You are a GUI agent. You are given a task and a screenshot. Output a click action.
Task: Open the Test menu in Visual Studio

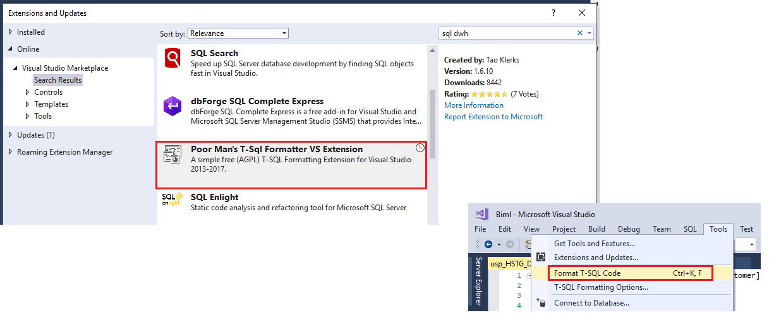746,229
